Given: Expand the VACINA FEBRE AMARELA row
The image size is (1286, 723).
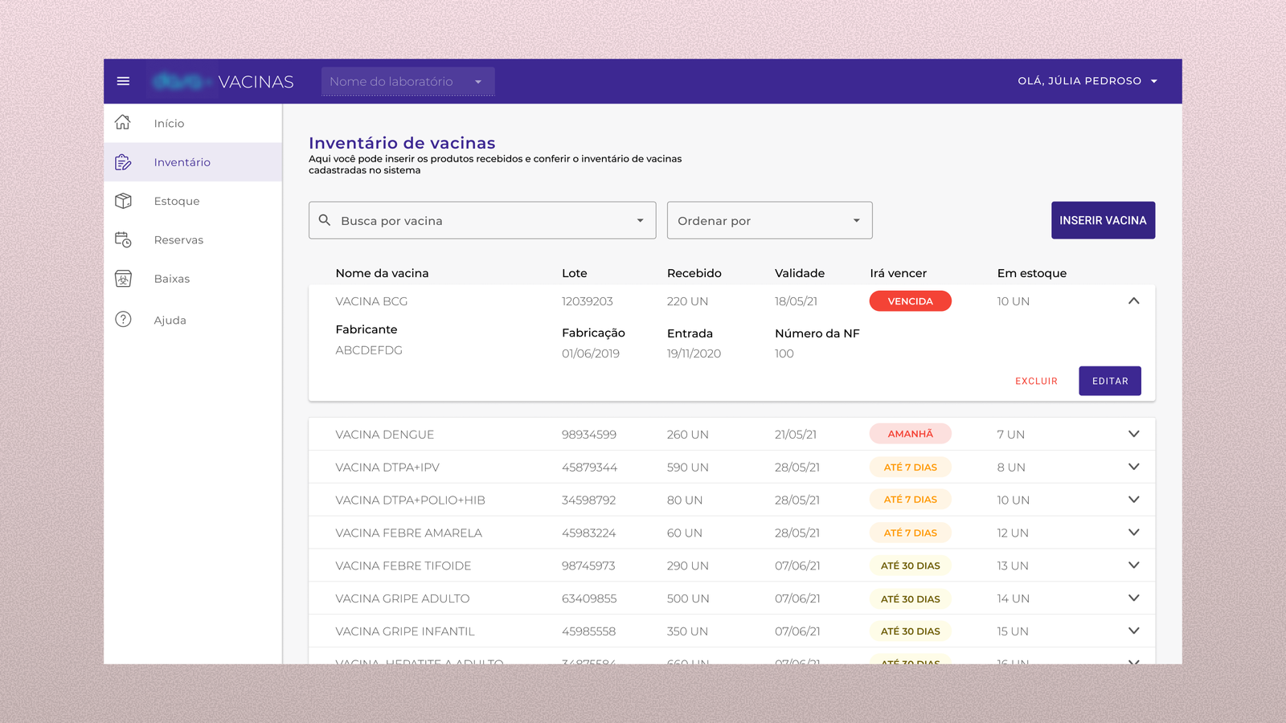Looking at the screenshot, I should tap(1134, 532).
